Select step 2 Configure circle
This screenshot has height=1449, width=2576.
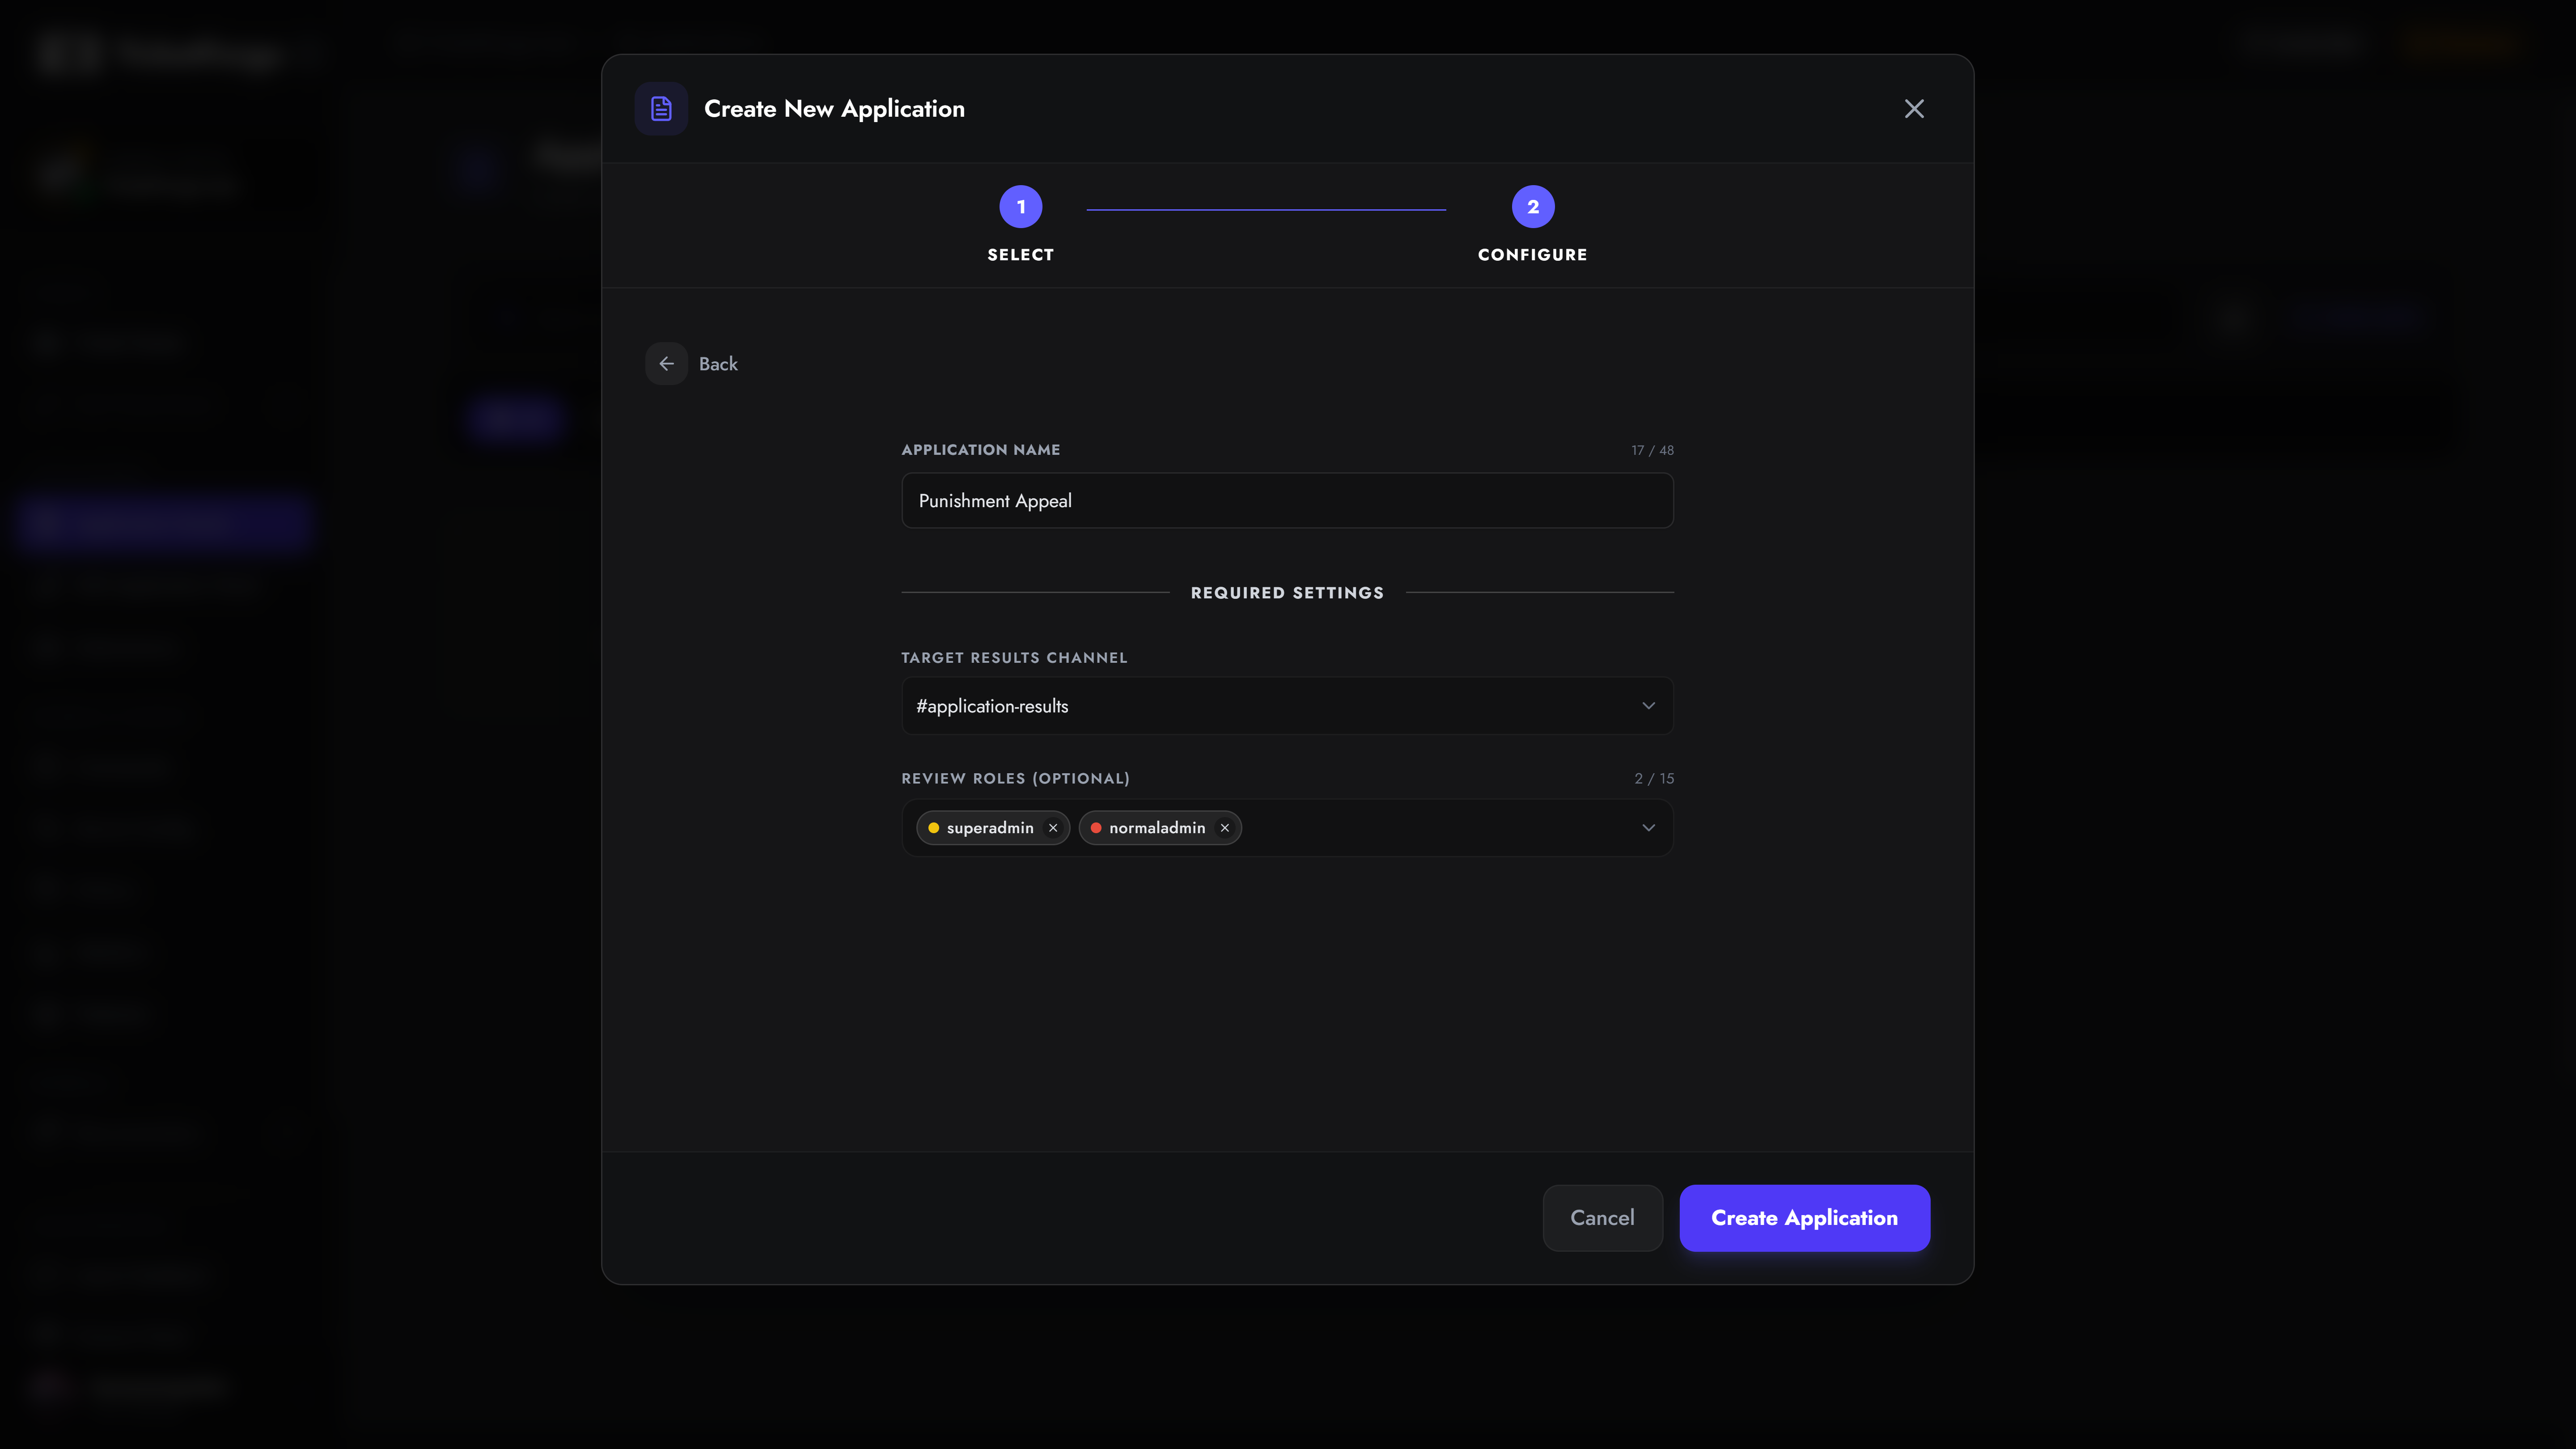[x=1533, y=207]
